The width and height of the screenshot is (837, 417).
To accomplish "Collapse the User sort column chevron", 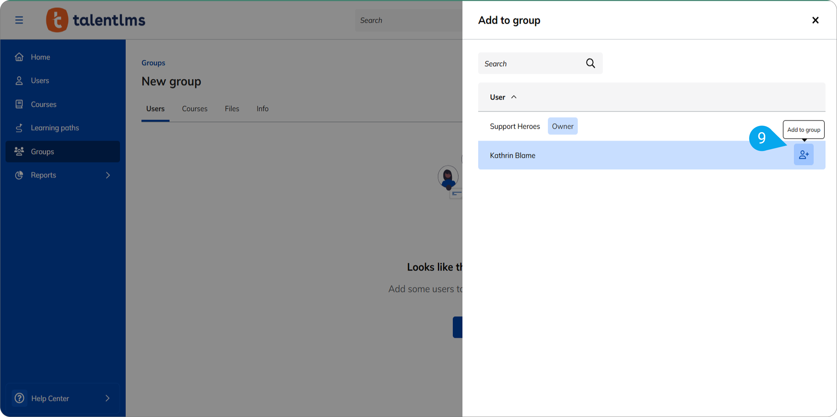I will 514,97.
